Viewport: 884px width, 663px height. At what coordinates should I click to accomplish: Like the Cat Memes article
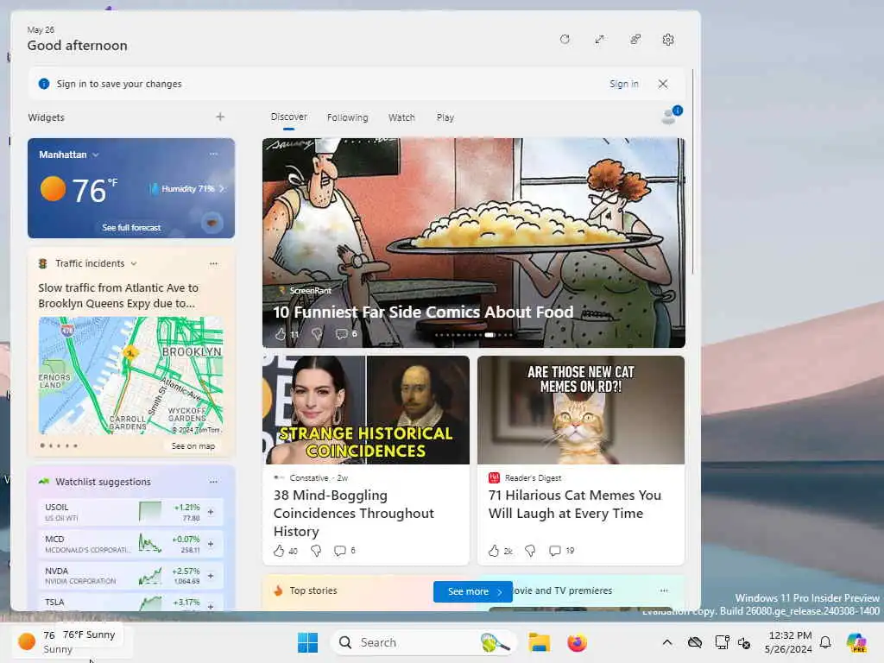[x=493, y=550]
